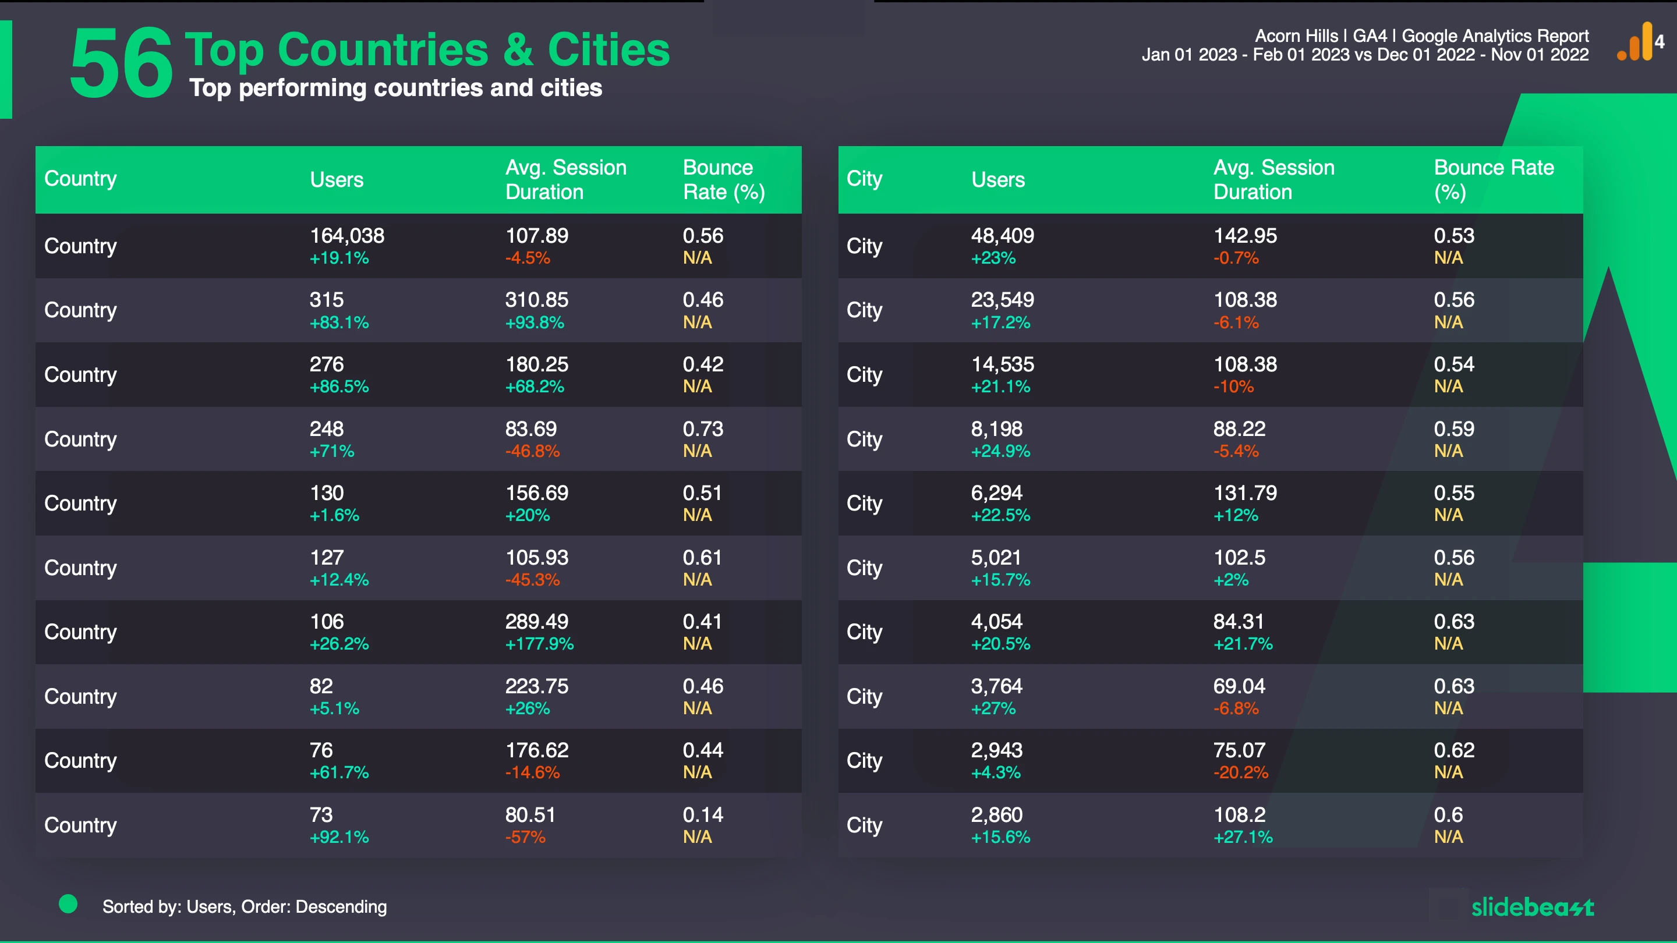Select country users value 76

pos(321,750)
